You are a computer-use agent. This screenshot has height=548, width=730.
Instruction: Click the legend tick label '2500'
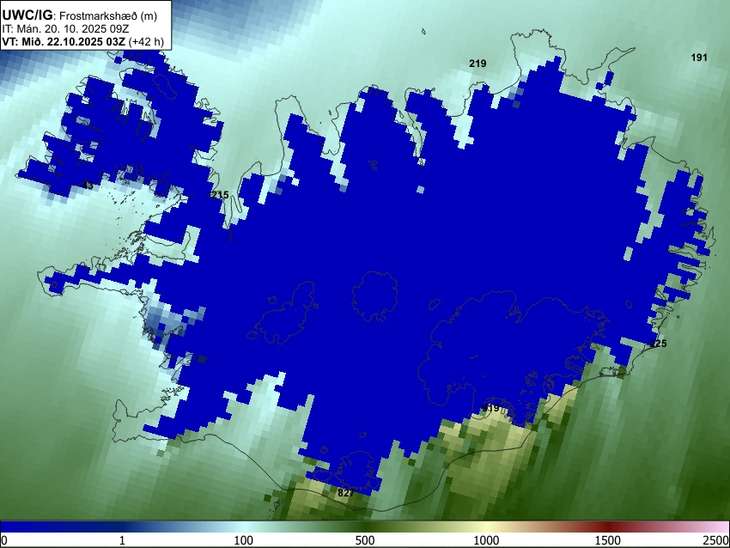[x=717, y=540]
